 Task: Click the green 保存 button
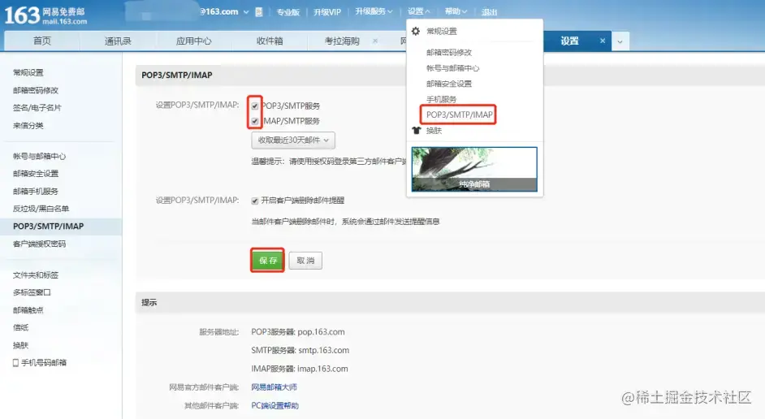pyautogui.click(x=267, y=261)
